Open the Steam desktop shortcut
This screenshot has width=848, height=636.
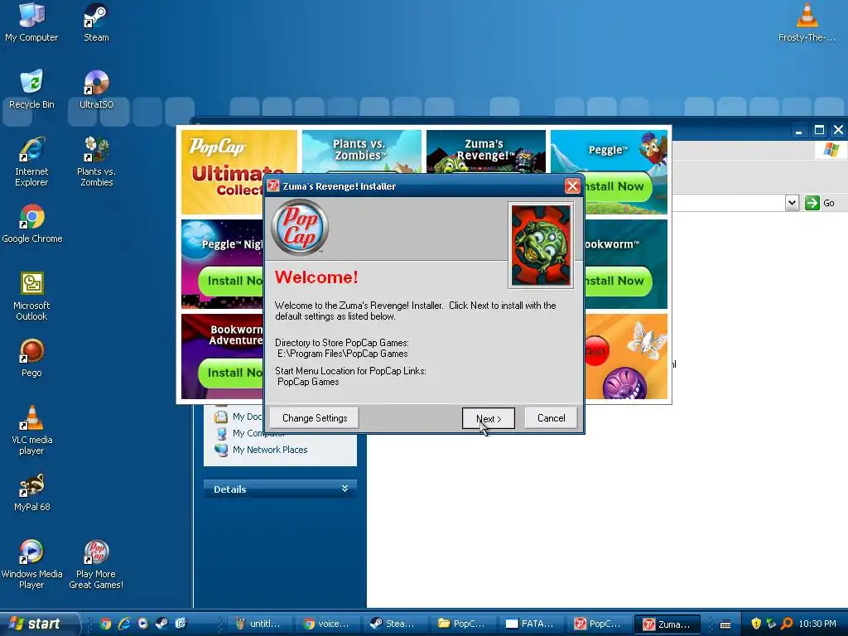tap(96, 22)
